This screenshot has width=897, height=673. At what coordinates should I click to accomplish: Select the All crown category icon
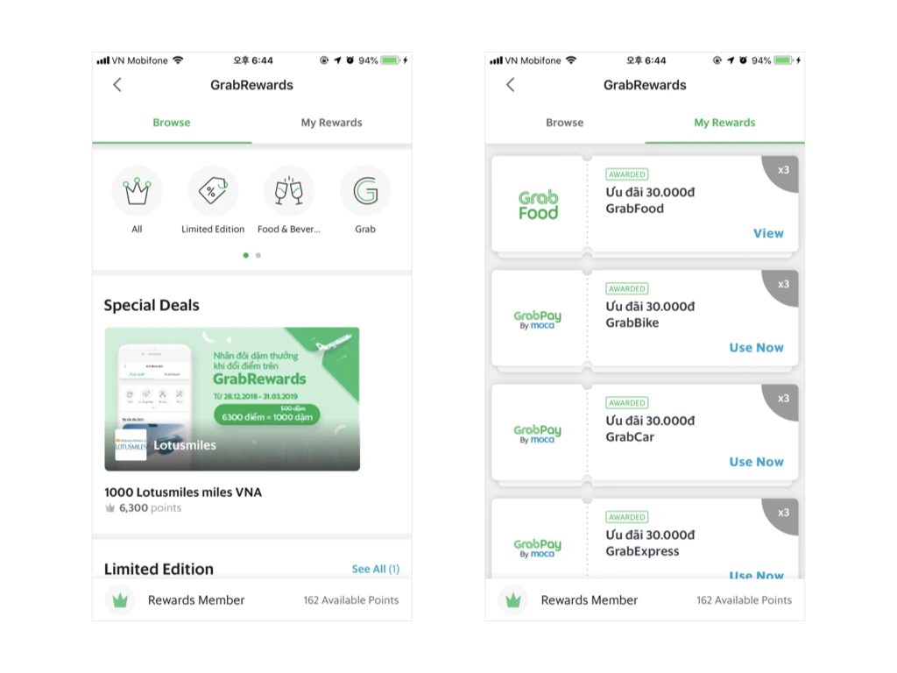137,191
